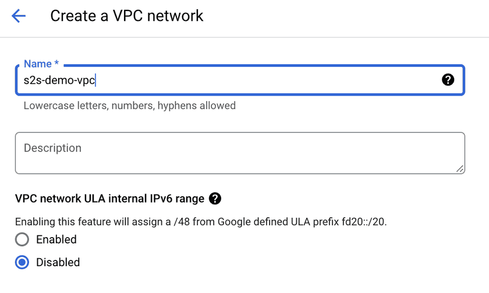Click the VPC network ULA internal IPv6 heading
Screen dimensions: 489x293
(109, 199)
